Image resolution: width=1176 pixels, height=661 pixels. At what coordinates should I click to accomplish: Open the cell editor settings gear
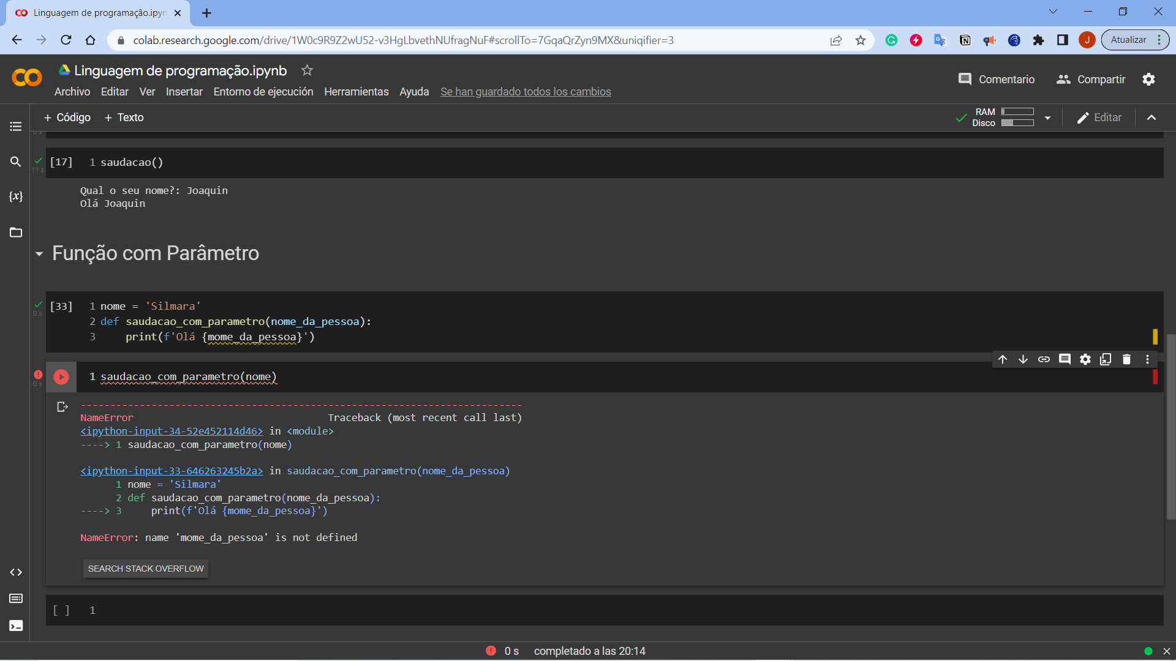tap(1085, 359)
